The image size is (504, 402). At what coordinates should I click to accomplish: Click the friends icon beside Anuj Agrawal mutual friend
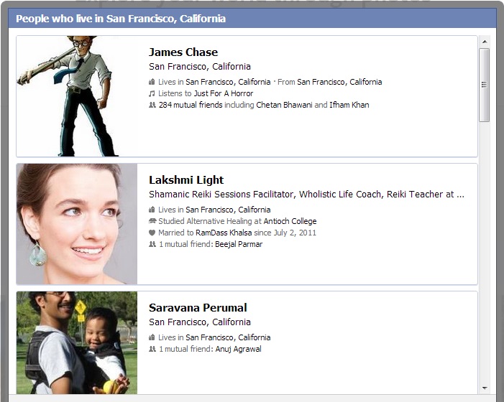152,349
